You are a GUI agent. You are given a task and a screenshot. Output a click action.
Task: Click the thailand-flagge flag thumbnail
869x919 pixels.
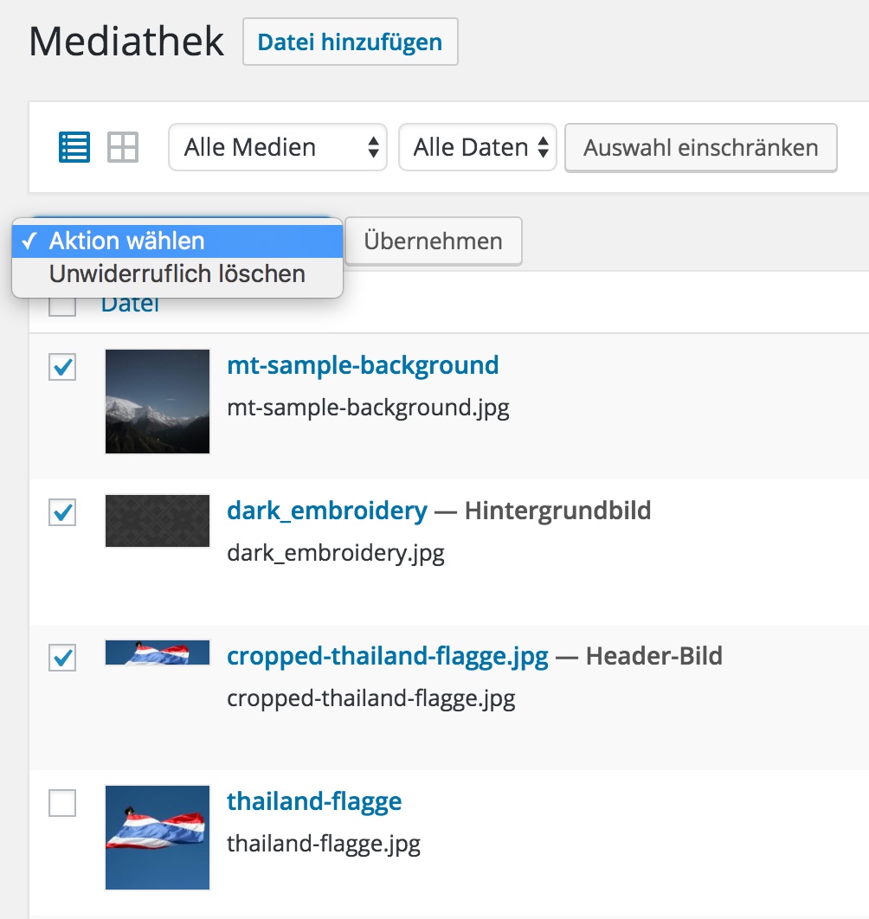pos(158,837)
